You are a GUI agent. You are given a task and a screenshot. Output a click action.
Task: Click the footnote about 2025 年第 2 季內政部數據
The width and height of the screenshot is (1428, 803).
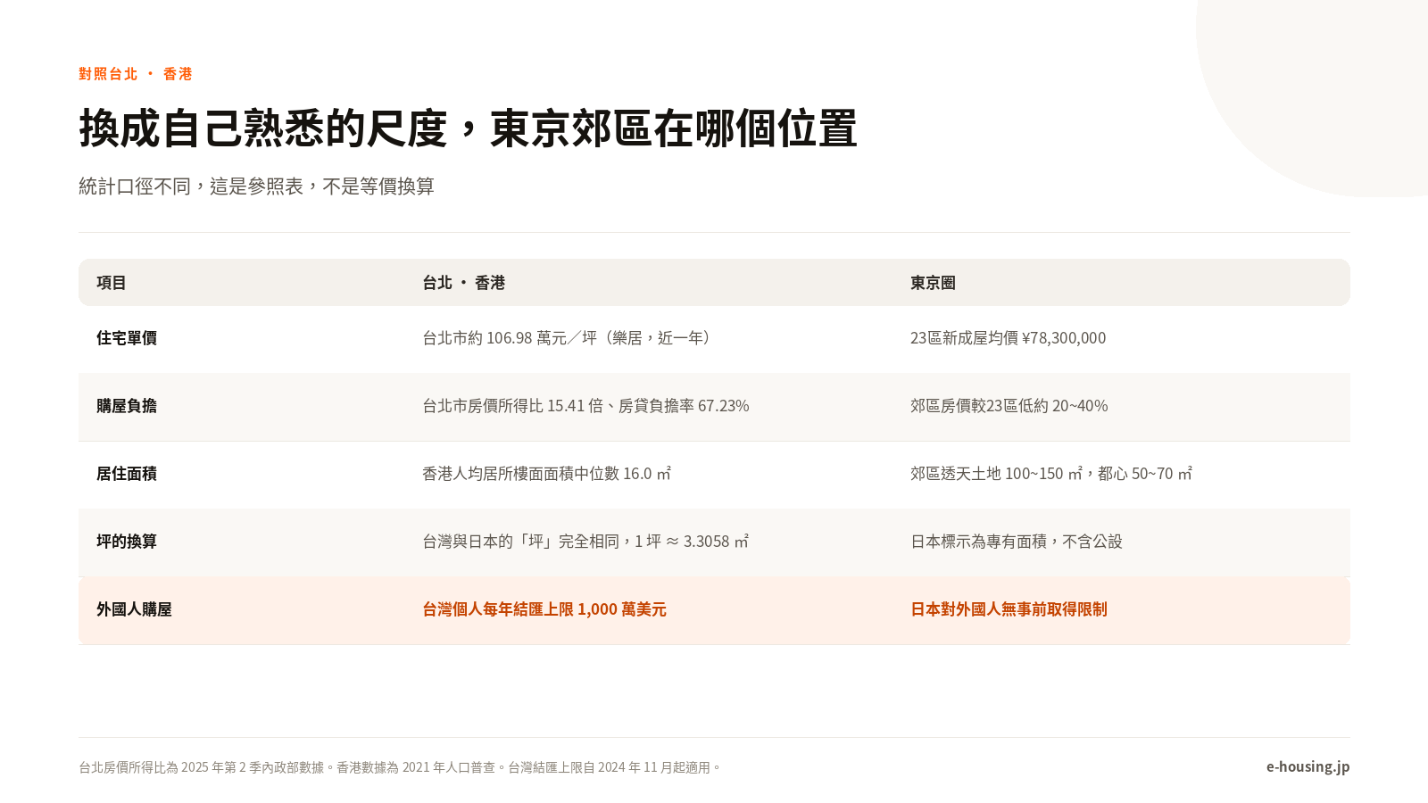(400, 767)
